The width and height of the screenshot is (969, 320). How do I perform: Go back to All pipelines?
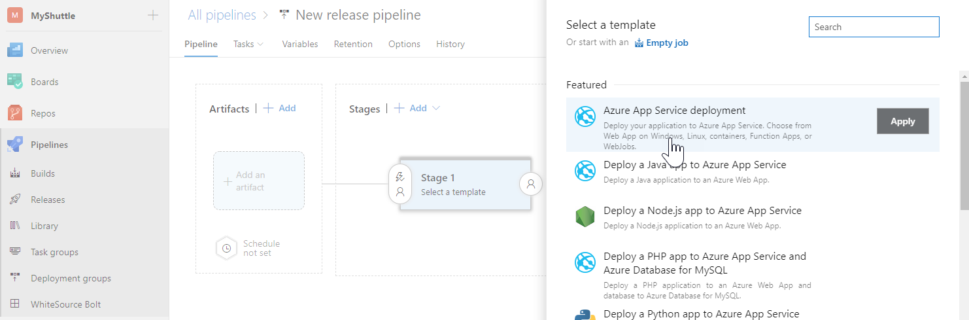[x=222, y=15]
